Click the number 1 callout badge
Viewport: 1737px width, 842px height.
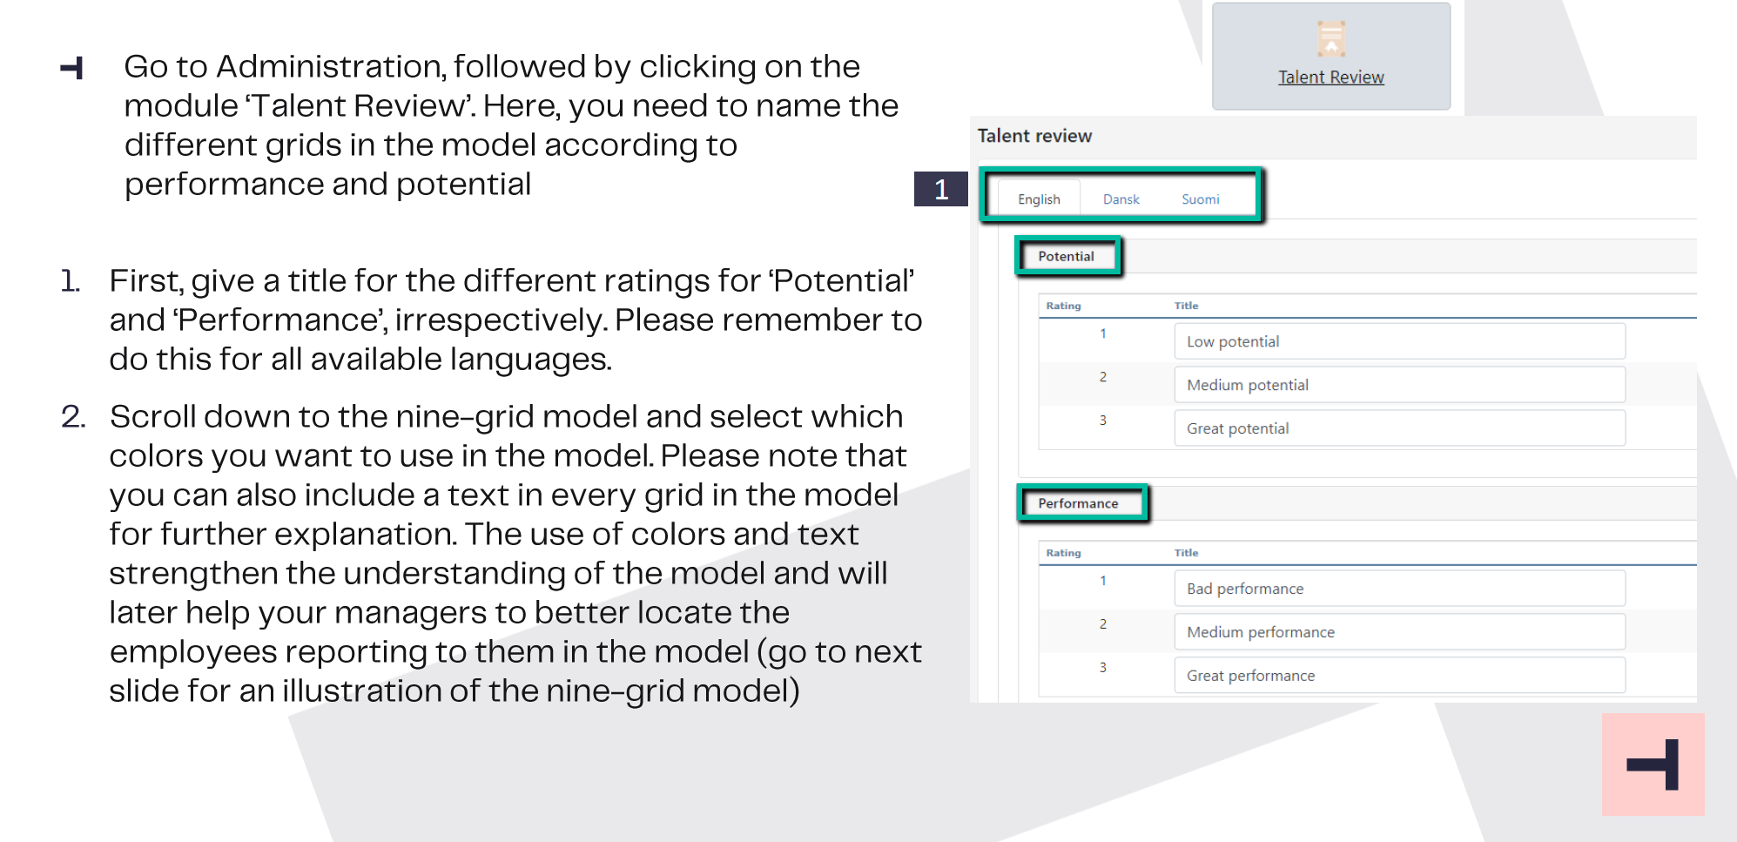tap(940, 189)
